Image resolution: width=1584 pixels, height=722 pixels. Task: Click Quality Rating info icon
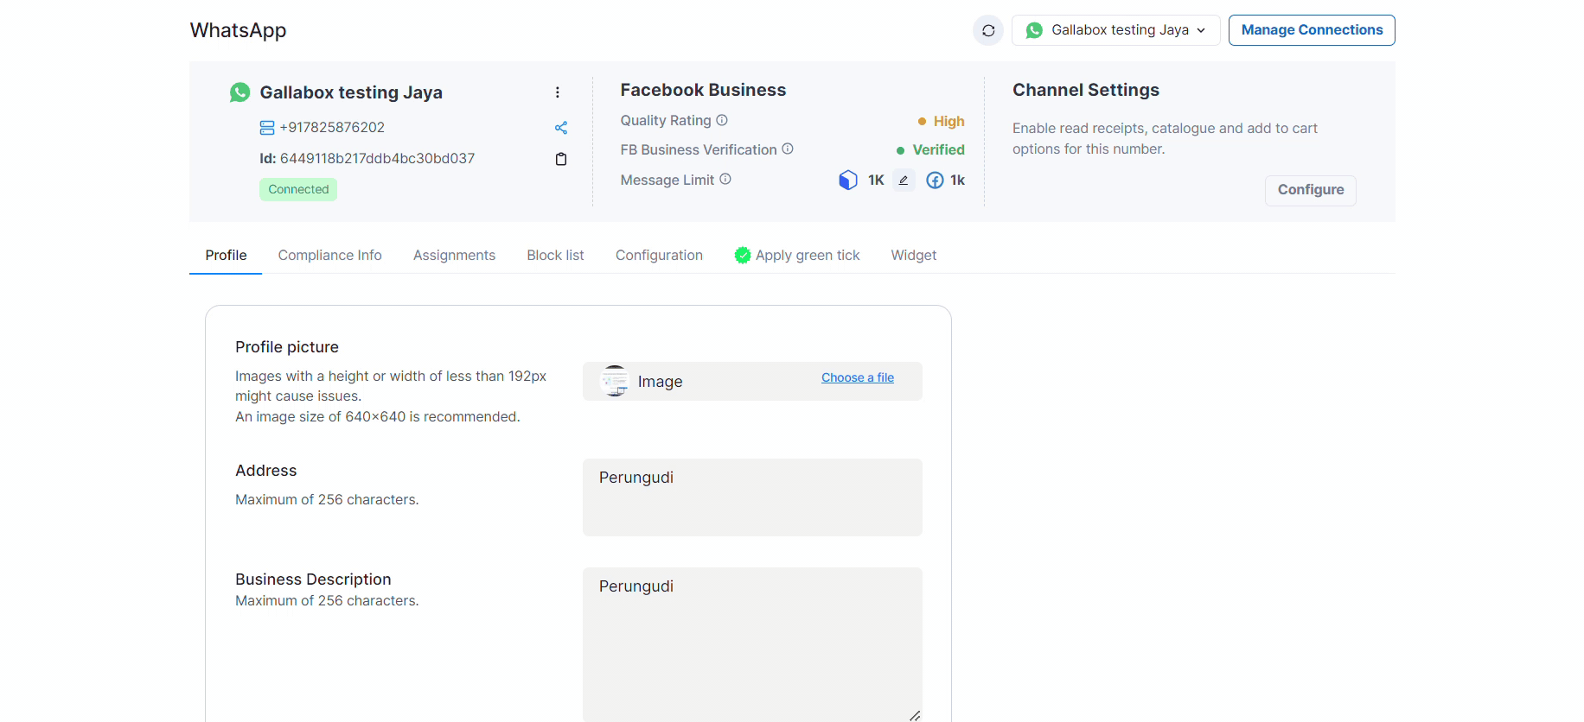[x=722, y=120]
